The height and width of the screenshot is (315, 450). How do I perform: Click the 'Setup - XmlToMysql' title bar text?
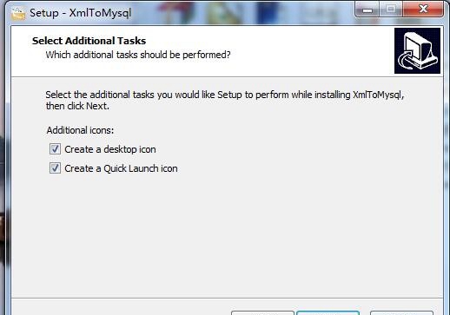(81, 13)
